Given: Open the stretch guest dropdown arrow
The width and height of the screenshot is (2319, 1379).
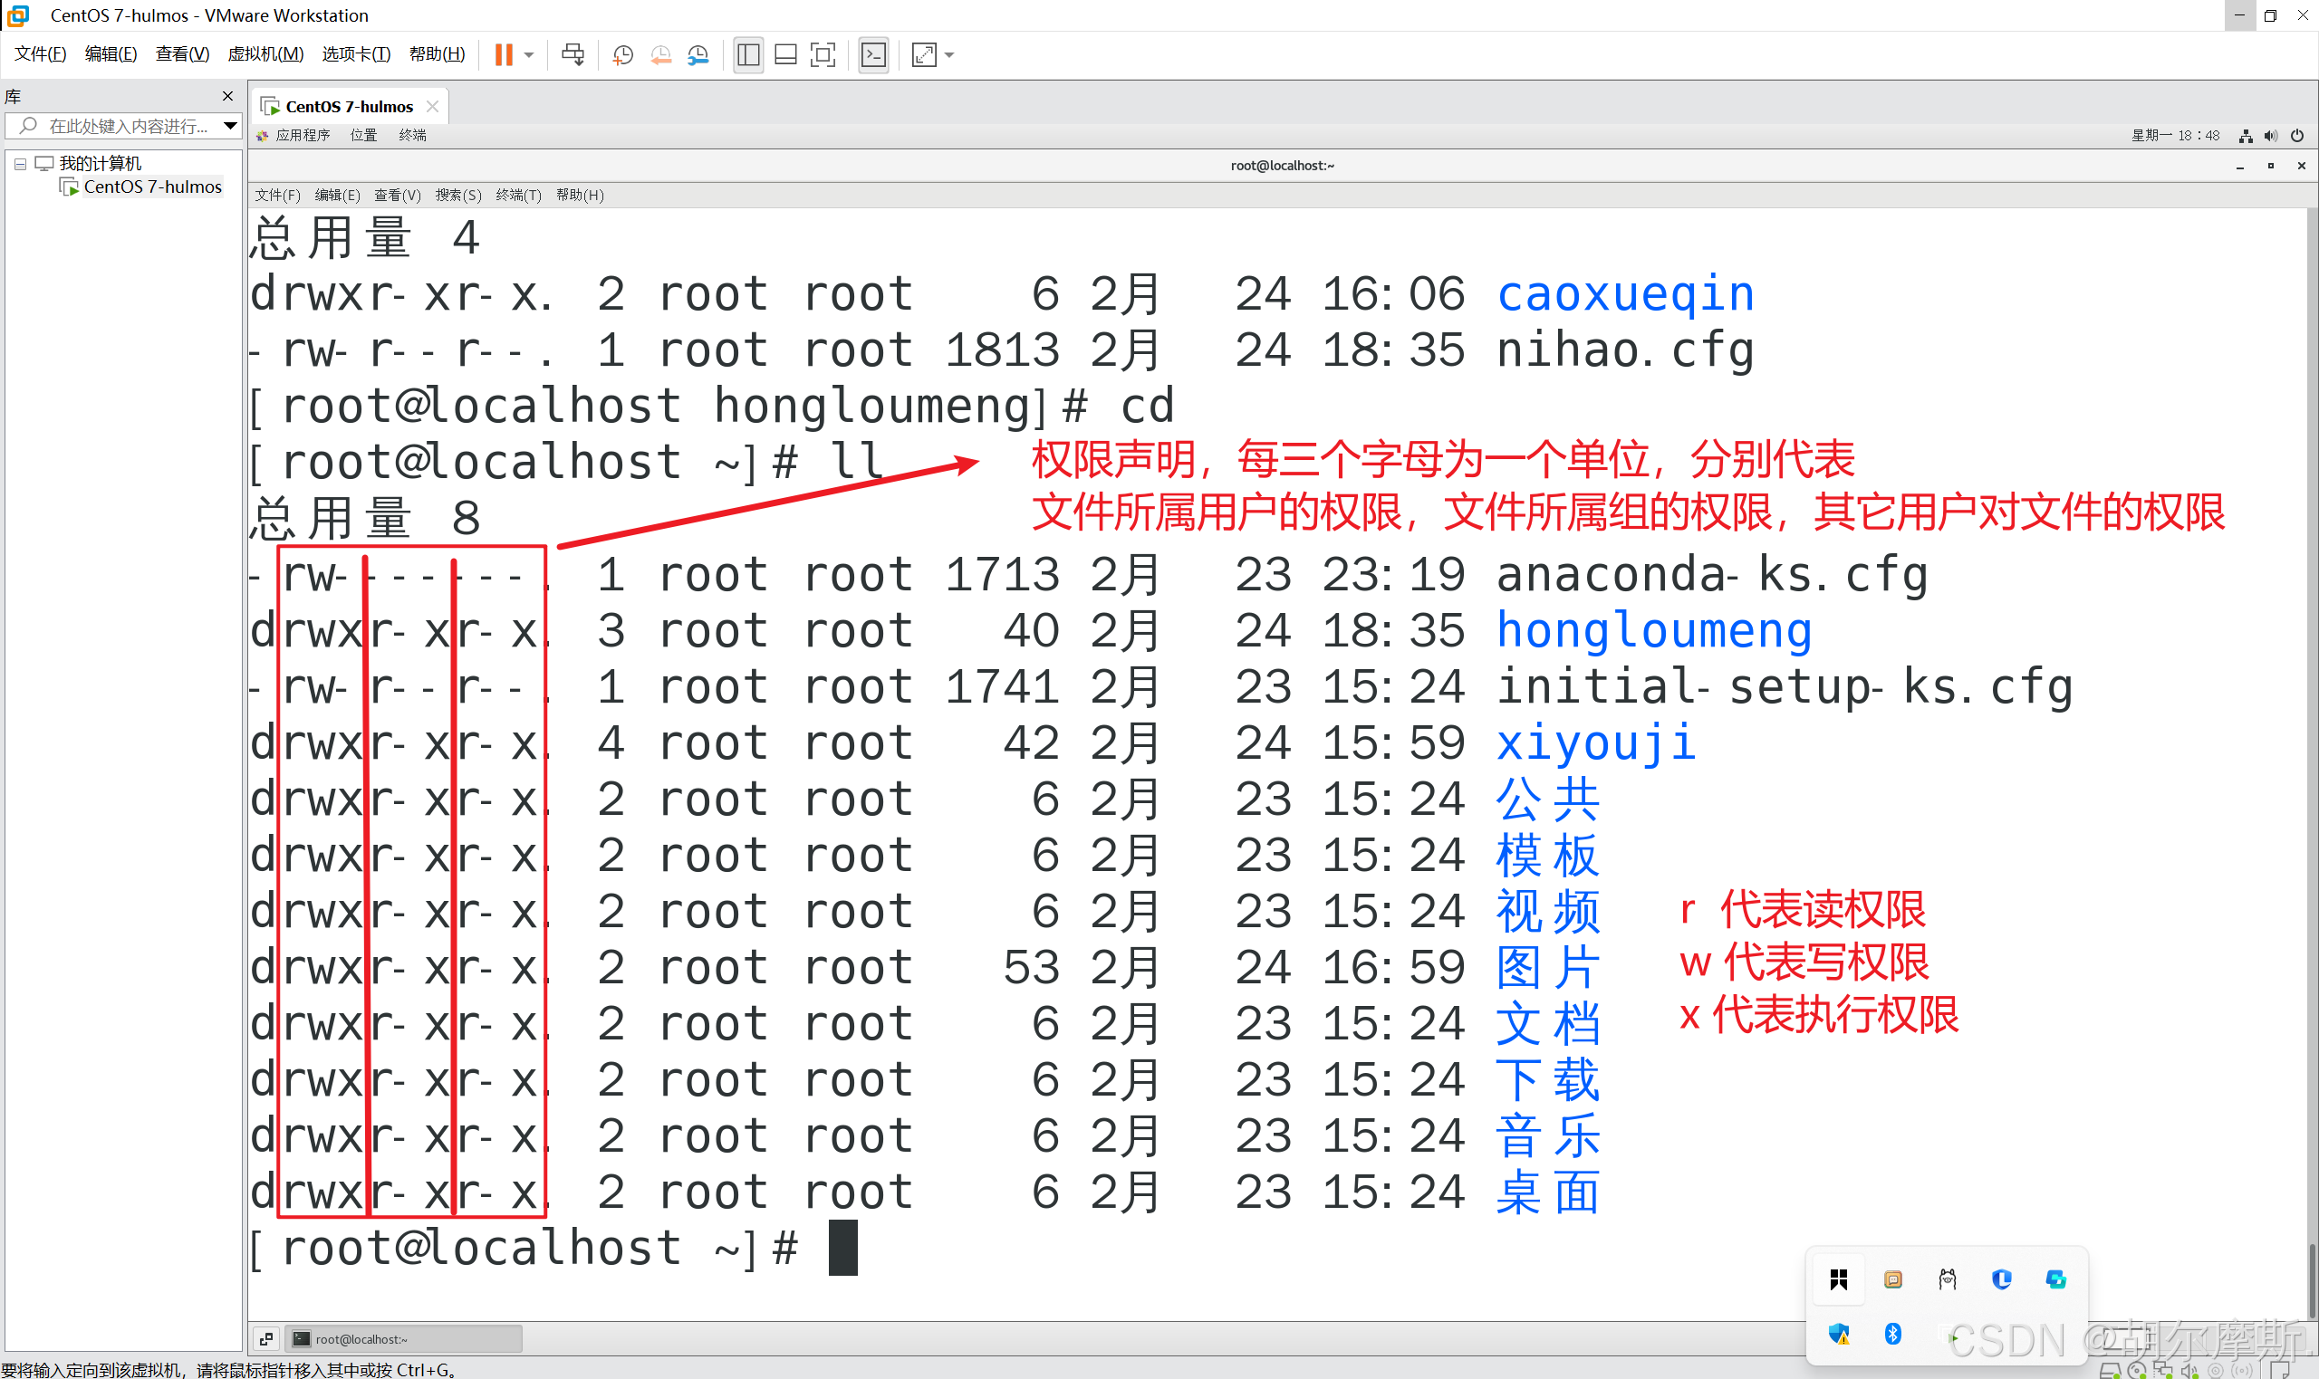Looking at the screenshot, I should pos(949,55).
